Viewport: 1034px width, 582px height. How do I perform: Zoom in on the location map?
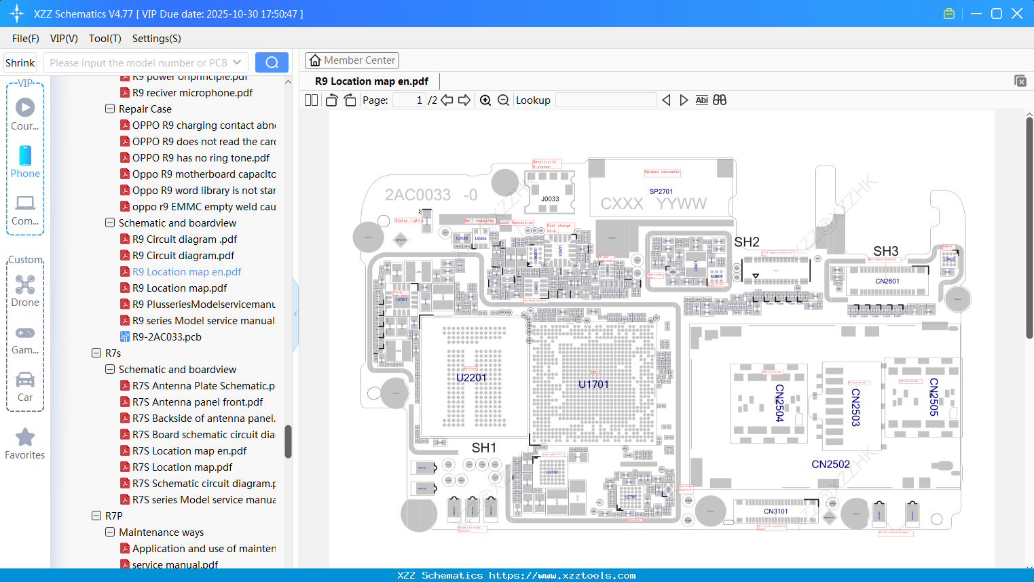485,100
